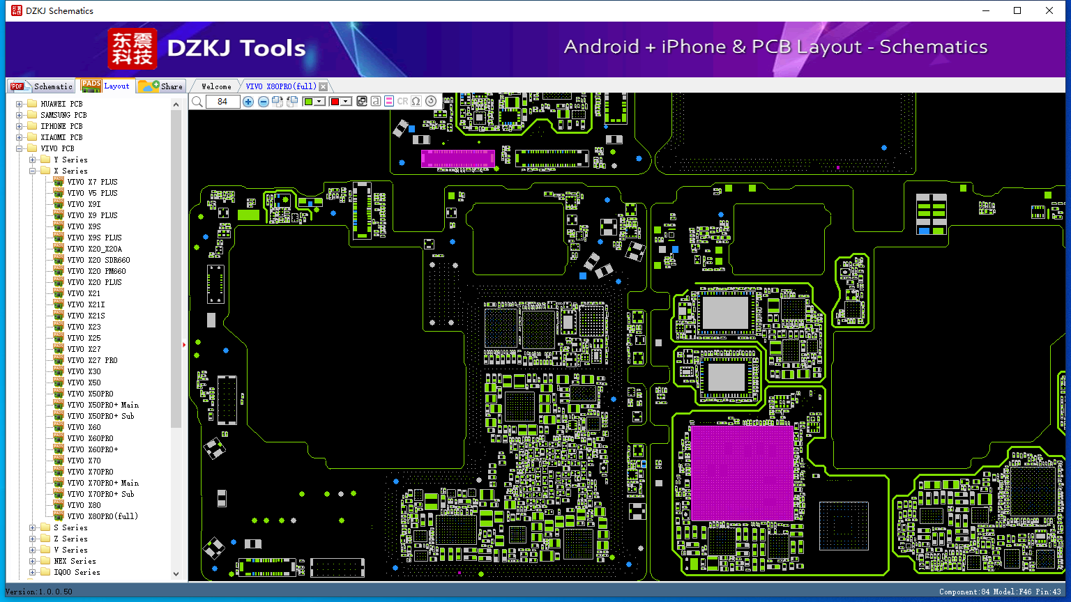Zoom out with the blue minus button

pyautogui.click(x=263, y=102)
